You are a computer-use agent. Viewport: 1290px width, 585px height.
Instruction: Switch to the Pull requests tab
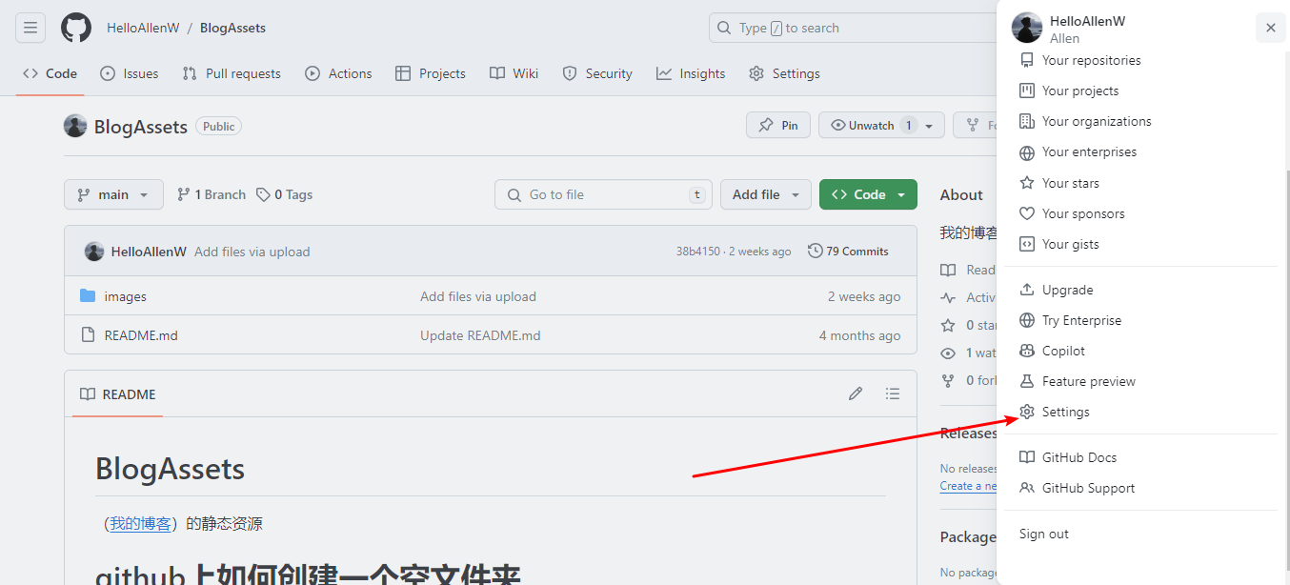[232, 73]
